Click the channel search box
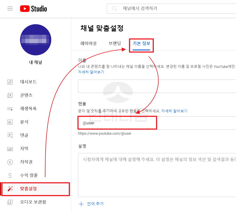 (x=171, y=9)
